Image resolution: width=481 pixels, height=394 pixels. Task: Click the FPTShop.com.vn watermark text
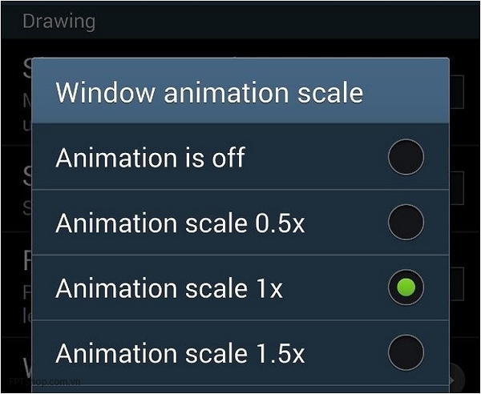pos(45,382)
